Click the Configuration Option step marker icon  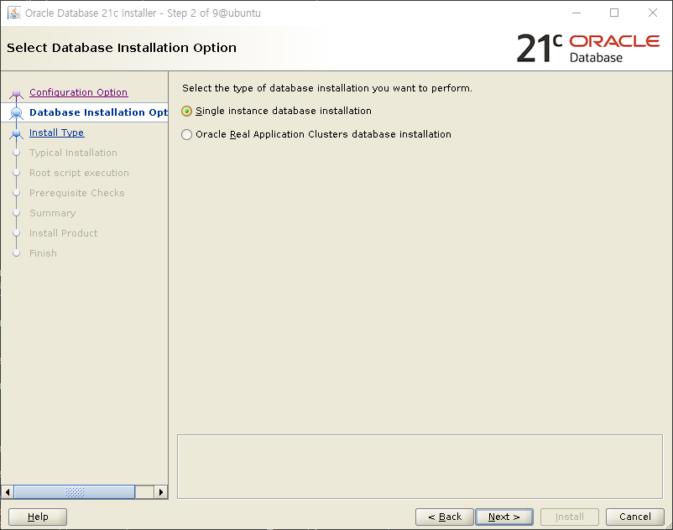coord(16,93)
